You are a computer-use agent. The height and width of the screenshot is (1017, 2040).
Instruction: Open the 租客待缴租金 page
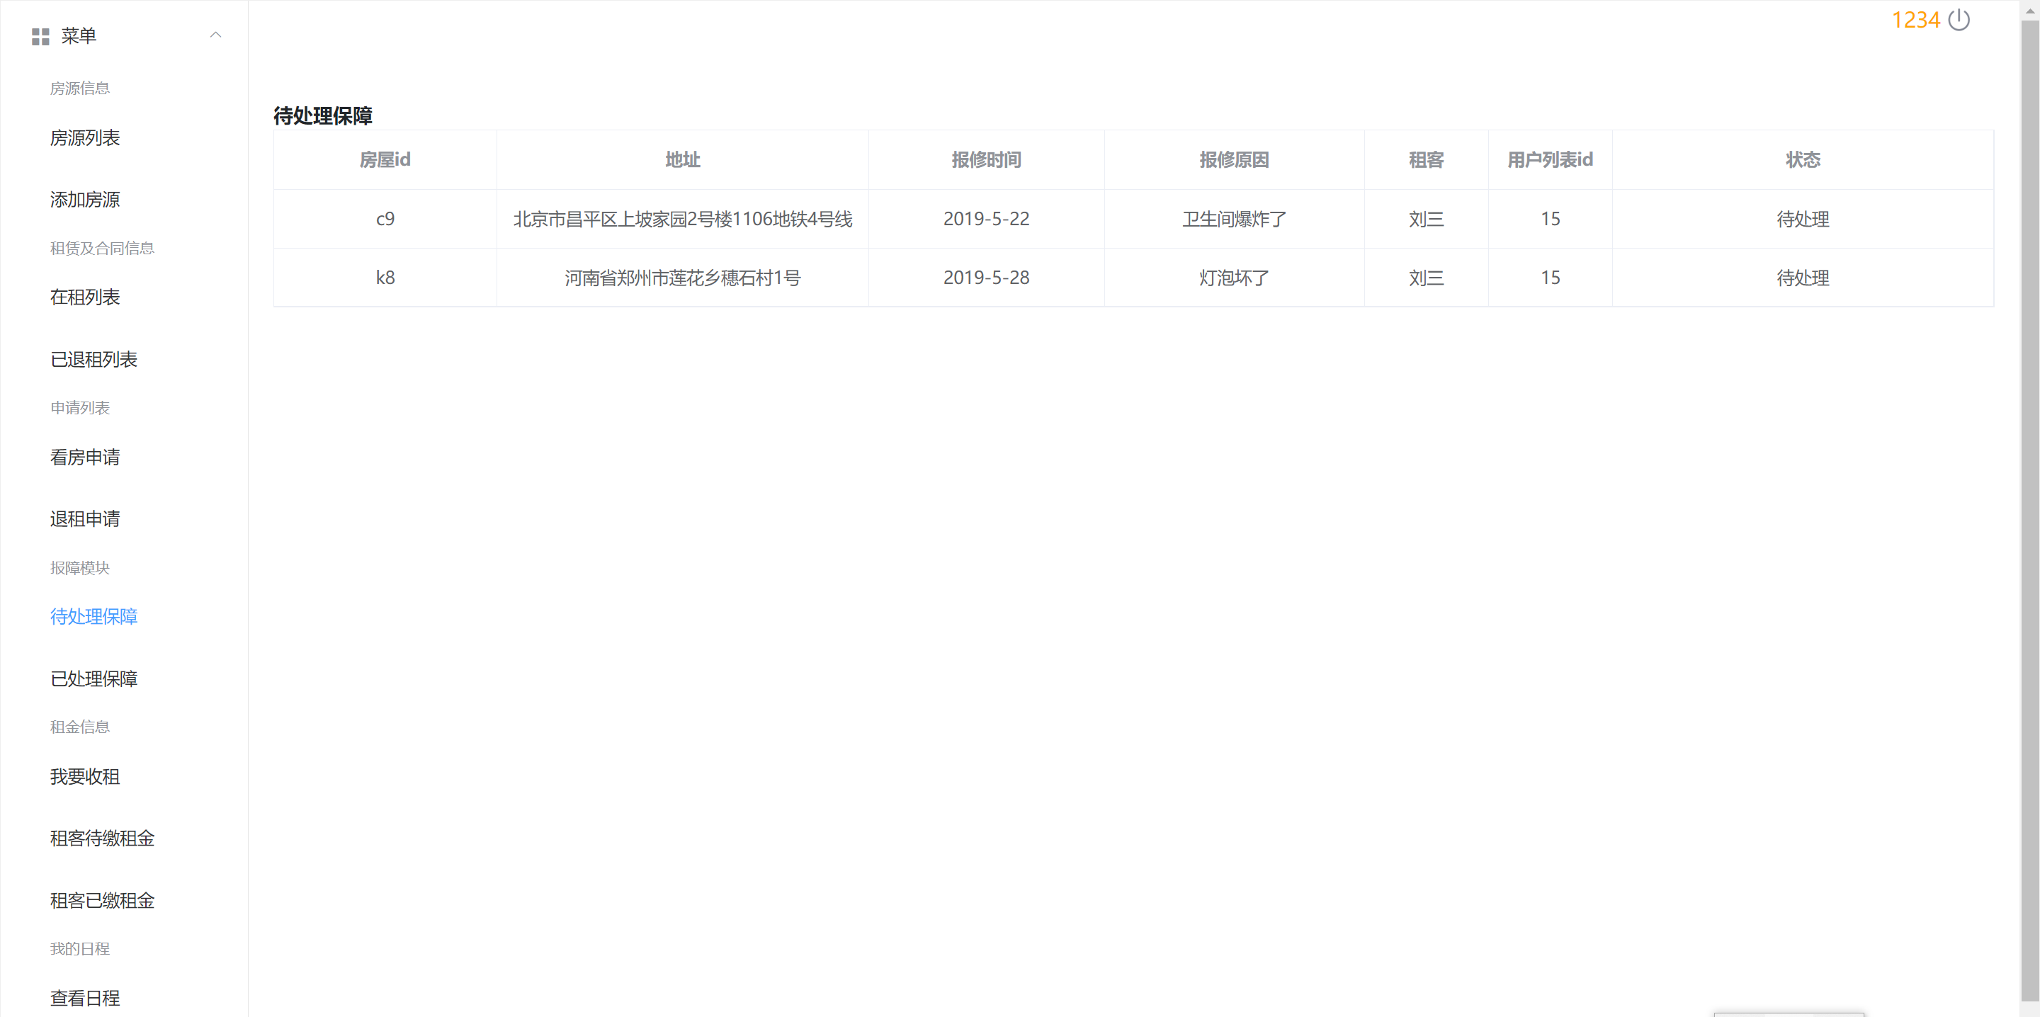click(101, 839)
